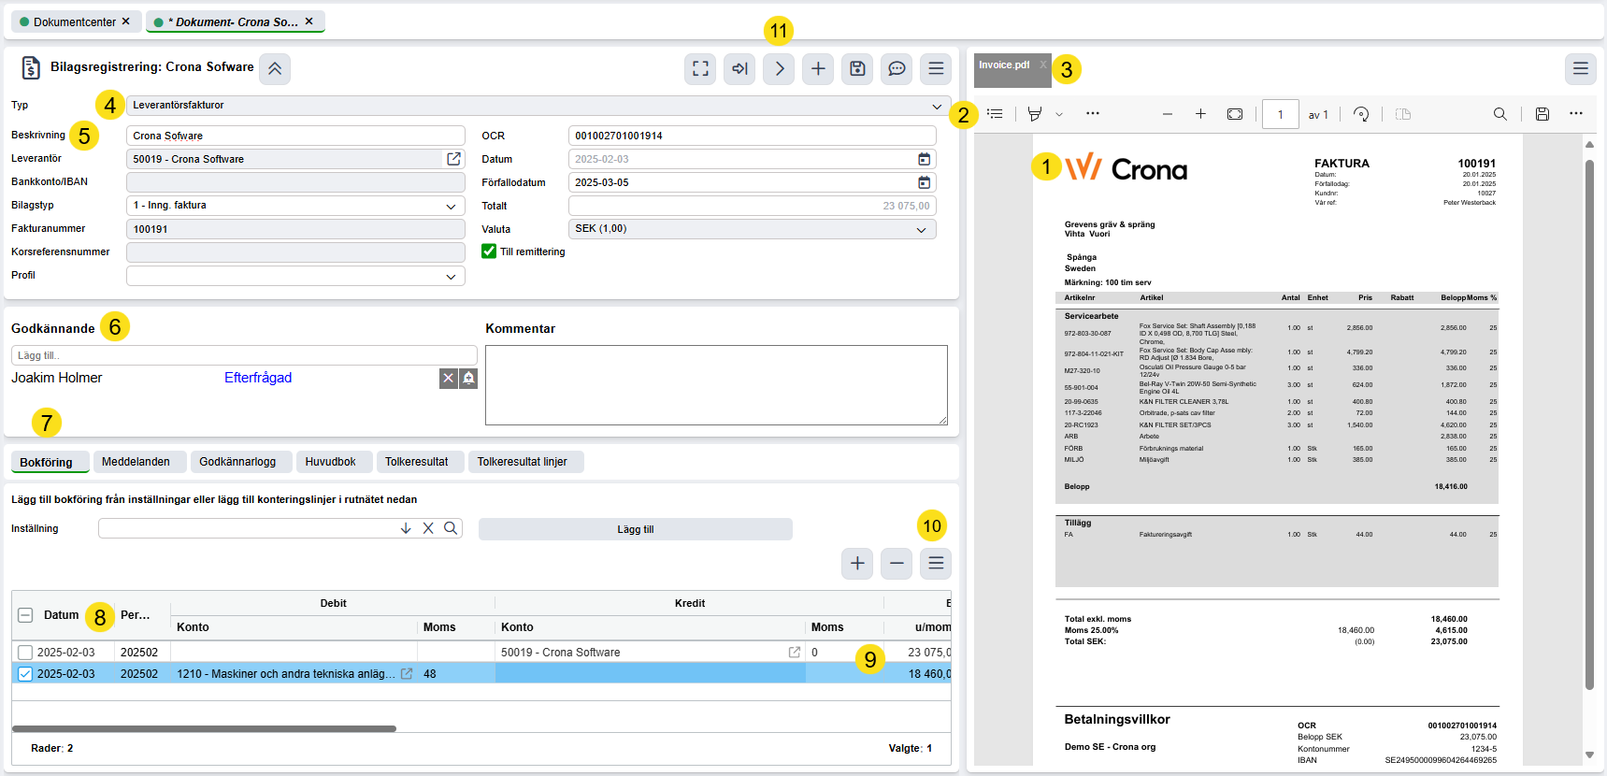Close the Dokument- Crona So... tab

tap(308, 22)
